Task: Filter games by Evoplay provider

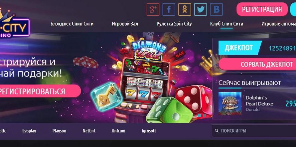Action: click(29, 131)
